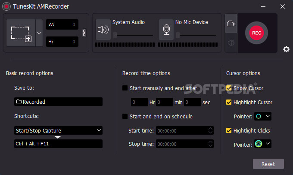Click the width W input field
The height and width of the screenshot is (175, 293).
point(62,24)
